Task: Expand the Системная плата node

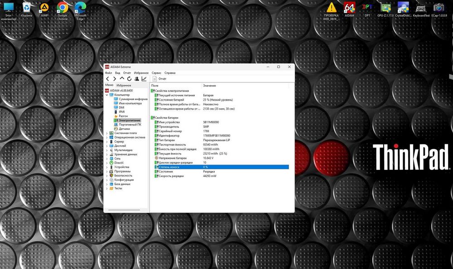Action: click(x=106, y=133)
